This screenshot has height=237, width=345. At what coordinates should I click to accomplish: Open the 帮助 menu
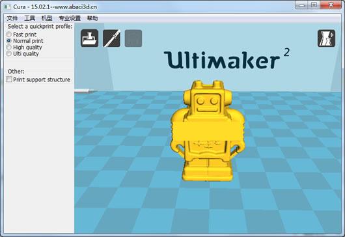[92, 18]
